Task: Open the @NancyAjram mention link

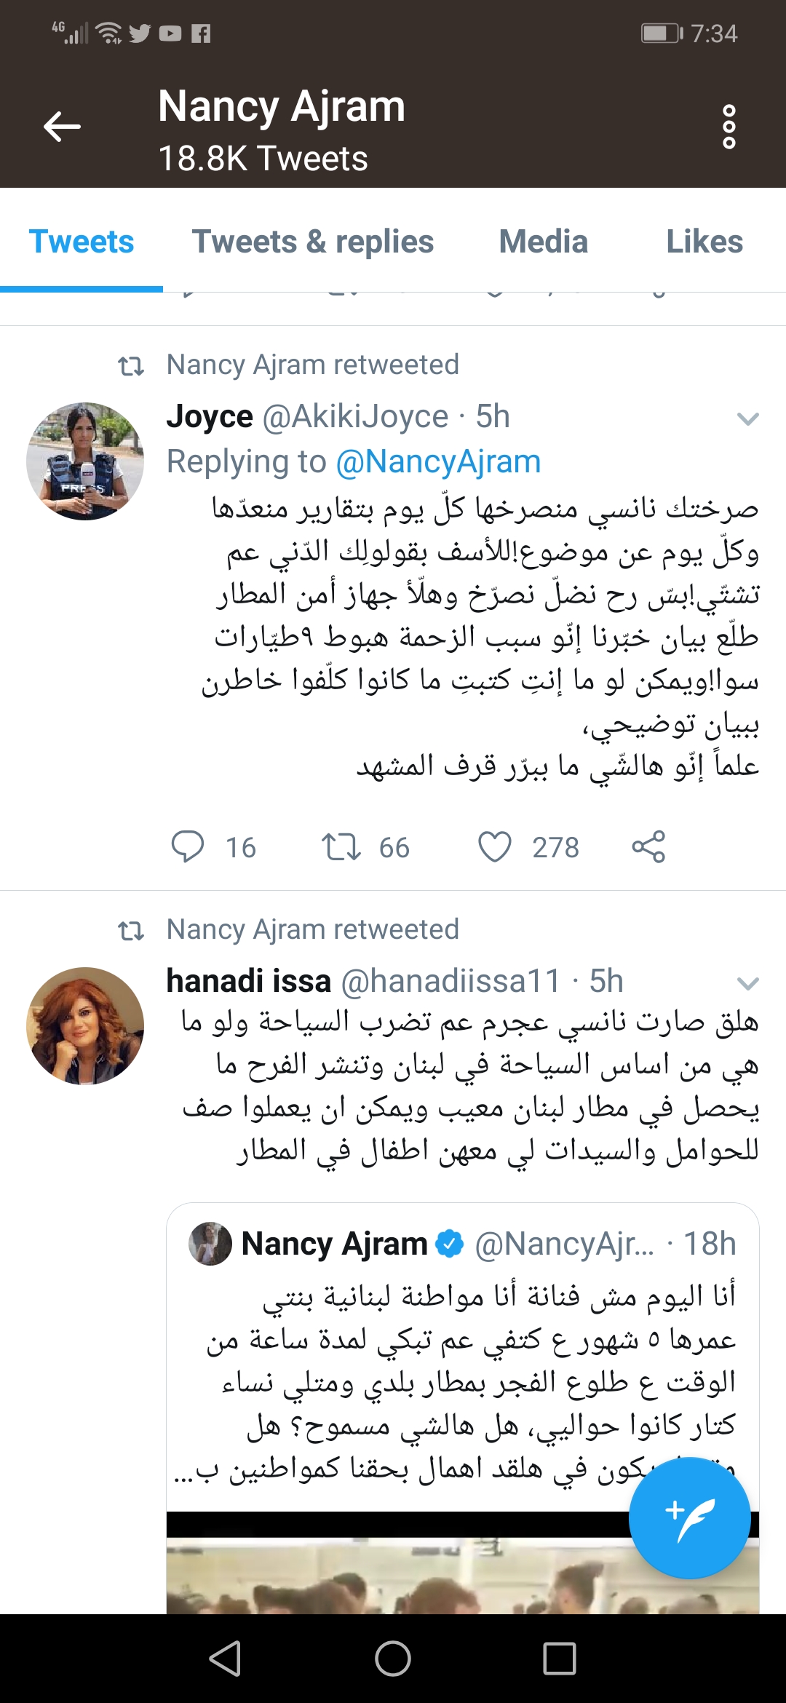Action: click(x=438, y=461)
